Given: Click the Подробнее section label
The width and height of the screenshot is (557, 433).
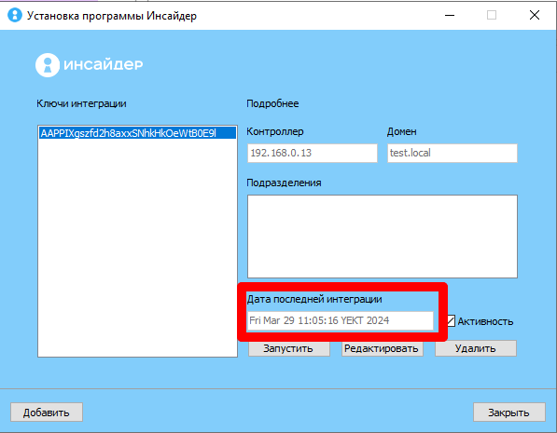Looking at the screenshot, I should point(272,103).
